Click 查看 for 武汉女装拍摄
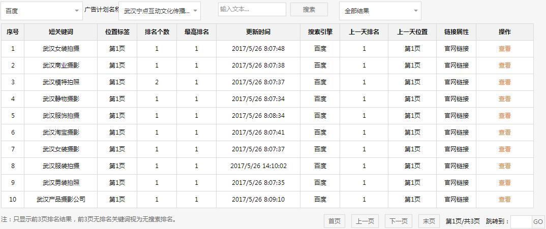546x229 pixels. [x=504, y=49]
